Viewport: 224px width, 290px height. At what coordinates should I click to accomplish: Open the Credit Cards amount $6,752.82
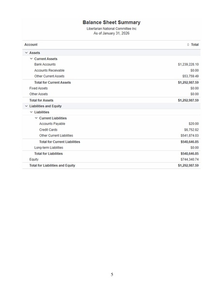191,130
